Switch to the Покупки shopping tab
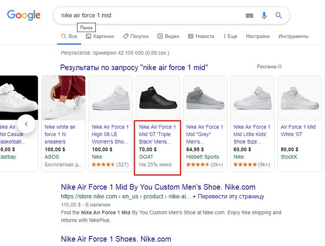 tap(135, 36)
